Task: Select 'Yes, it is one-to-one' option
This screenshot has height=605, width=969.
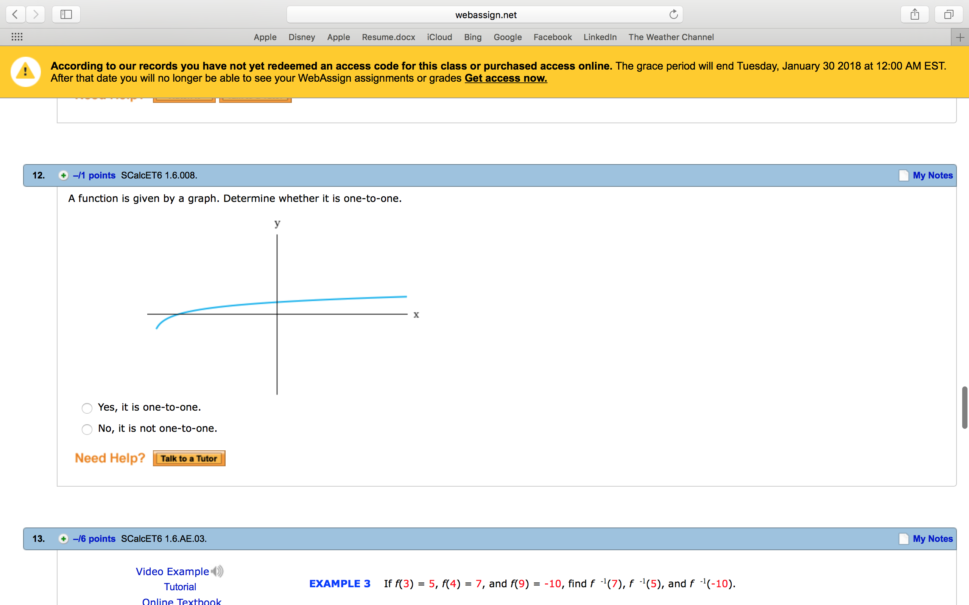Action: click(87, 408)
